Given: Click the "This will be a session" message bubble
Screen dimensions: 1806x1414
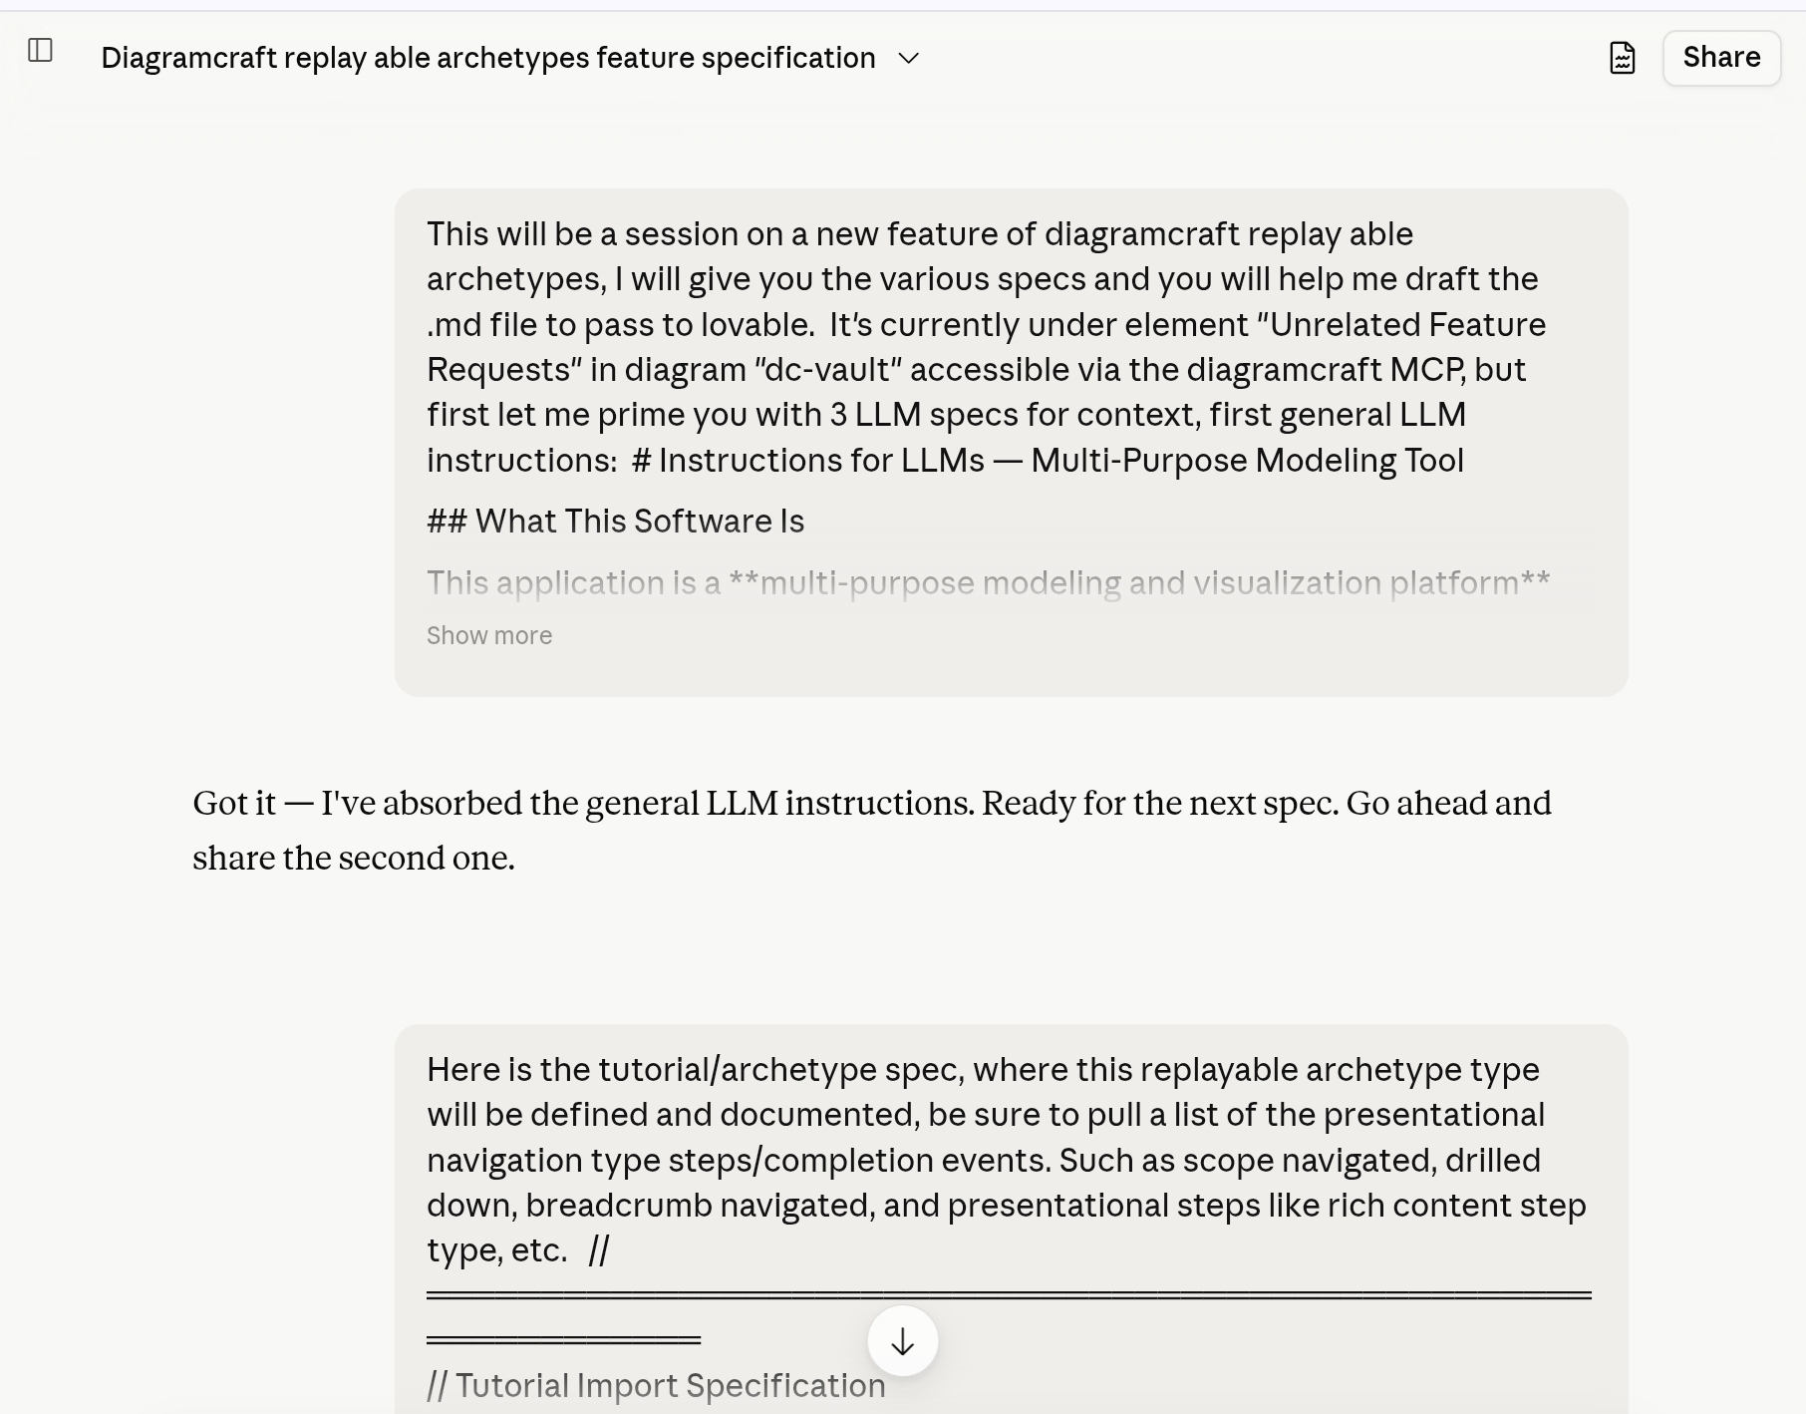Looking at the screenshot, I should pos(1011,442).
